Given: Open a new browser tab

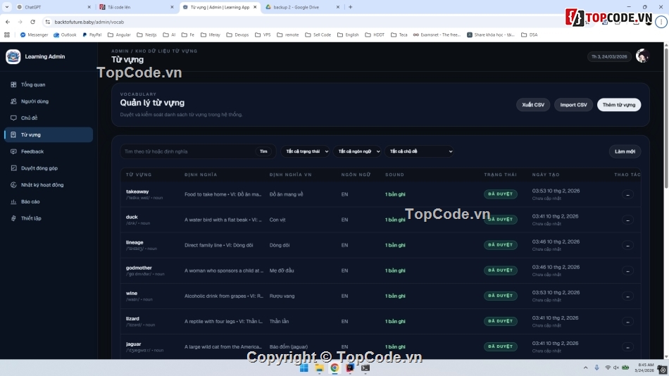Looking at the screenshot, I should [350, 7].
